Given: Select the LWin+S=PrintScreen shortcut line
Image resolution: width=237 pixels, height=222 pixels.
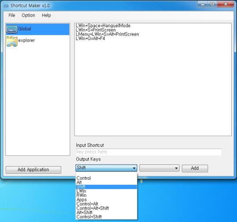Looking at the screenshot, I should (153, 30).
